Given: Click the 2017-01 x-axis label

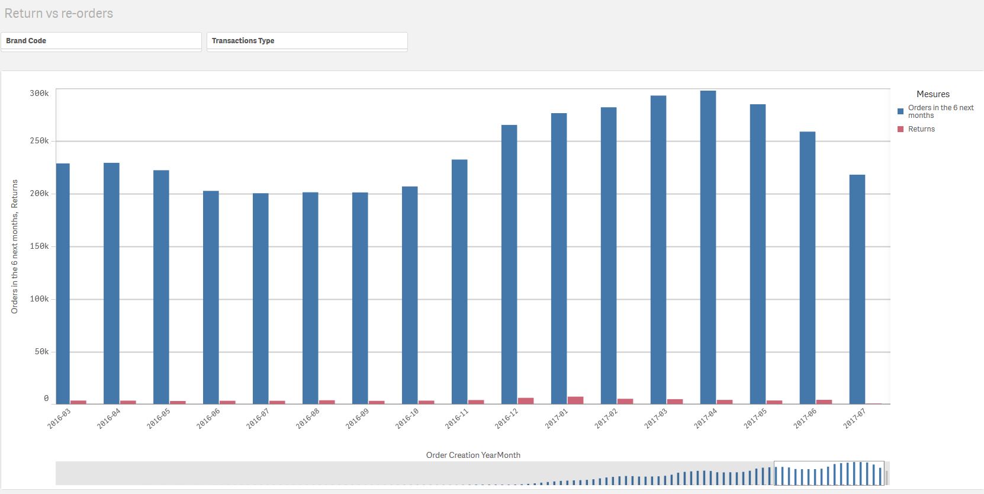Looking at the screenshot, I should [x=557, y=419].
